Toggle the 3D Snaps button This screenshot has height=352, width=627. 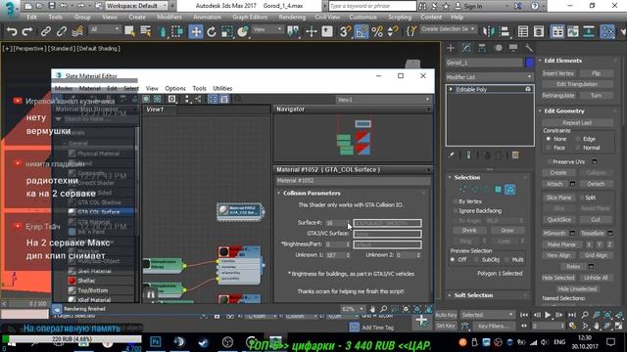tap(346, 31)
